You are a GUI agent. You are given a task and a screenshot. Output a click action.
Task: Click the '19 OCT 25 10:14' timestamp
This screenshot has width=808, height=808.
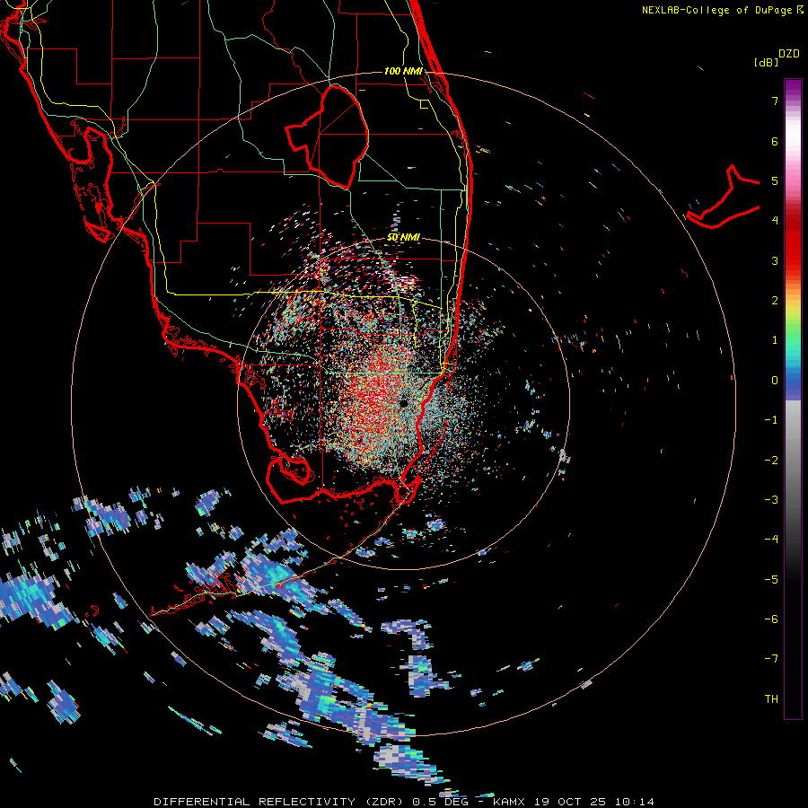tap(594, 802)
